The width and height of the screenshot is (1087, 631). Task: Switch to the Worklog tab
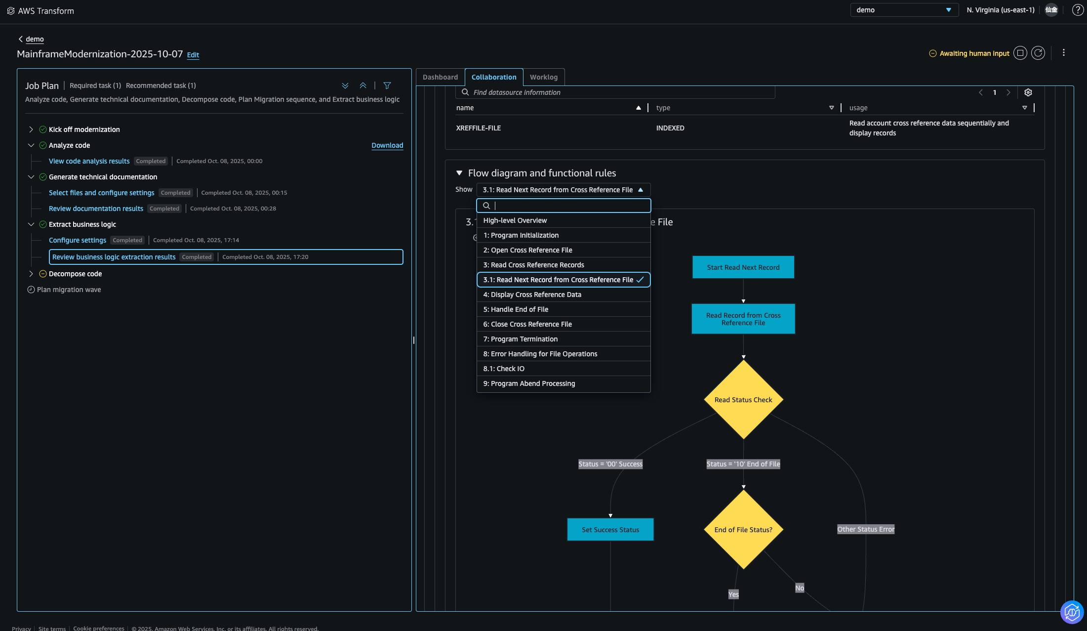(543, 77)
